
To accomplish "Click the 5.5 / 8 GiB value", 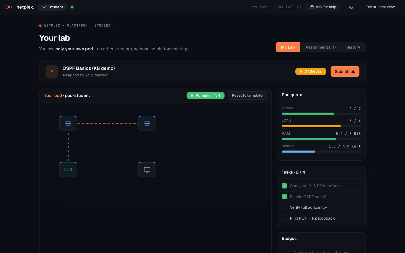I will (x=348, y=134).
